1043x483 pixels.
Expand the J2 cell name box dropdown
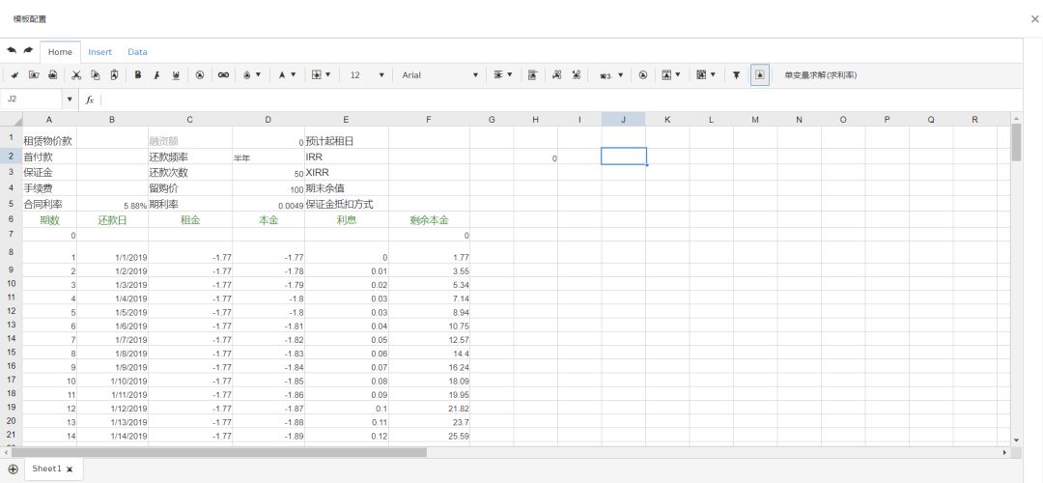[x=70, y=99]
